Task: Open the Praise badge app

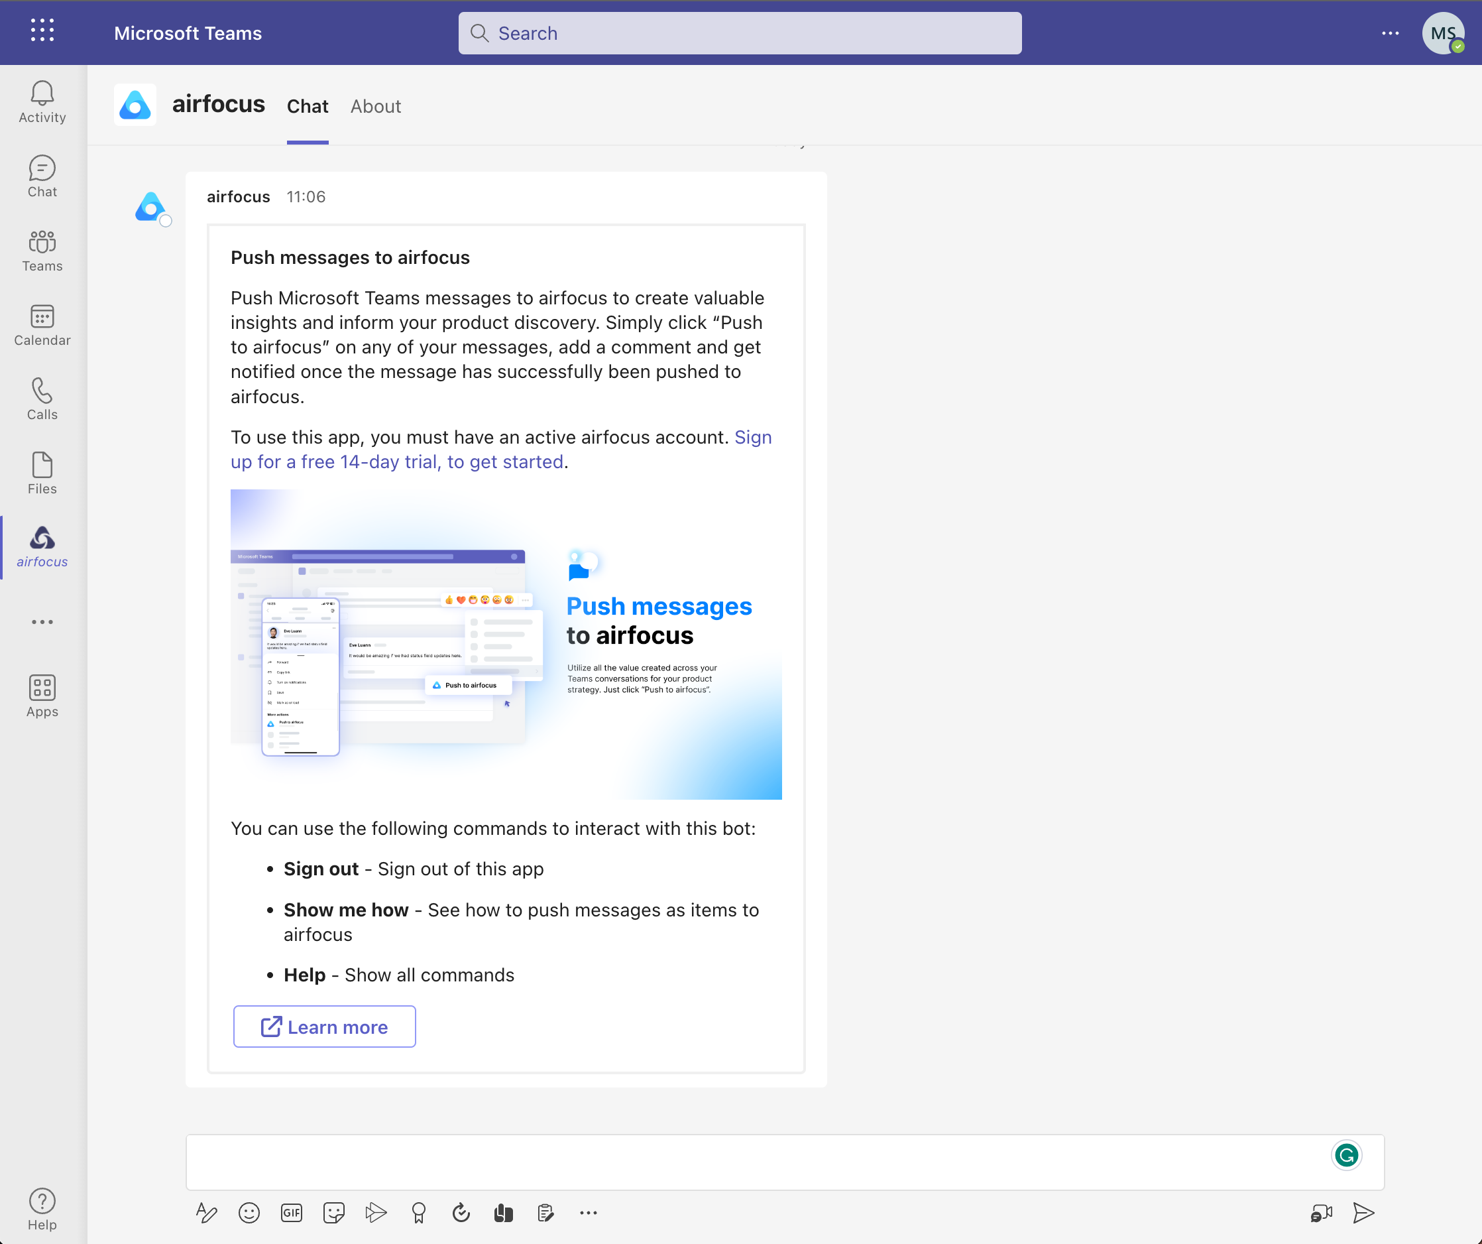Action: [x=418, y=1213]
